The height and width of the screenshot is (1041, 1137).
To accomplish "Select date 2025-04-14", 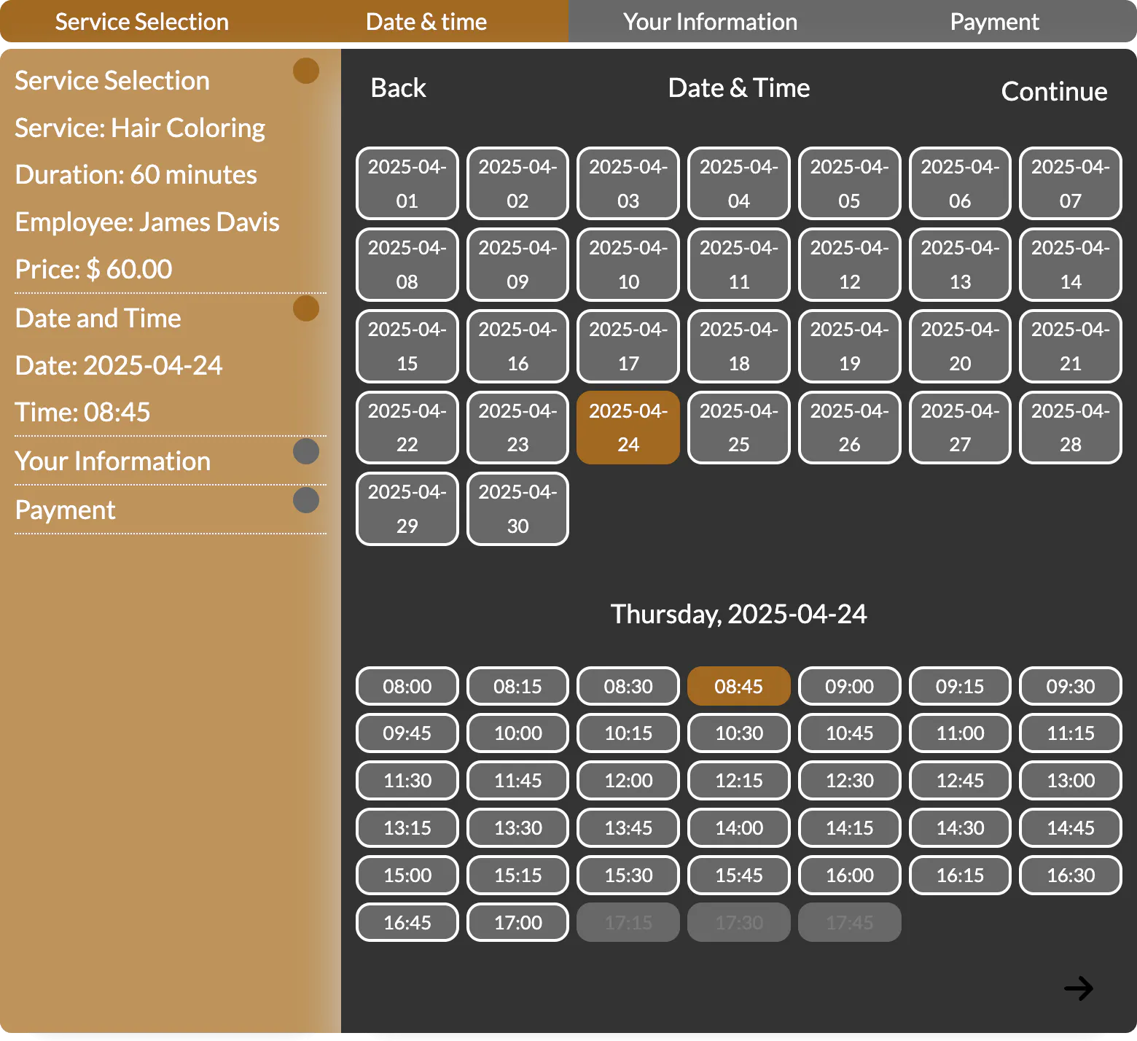I will (1071, 265).
